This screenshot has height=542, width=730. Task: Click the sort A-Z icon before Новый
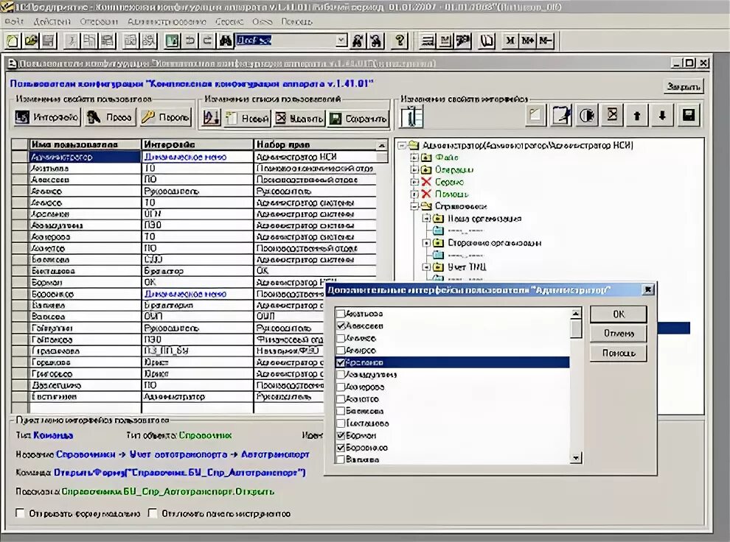211,117
